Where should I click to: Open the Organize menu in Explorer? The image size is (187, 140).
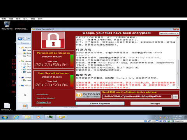click(26, 43)
